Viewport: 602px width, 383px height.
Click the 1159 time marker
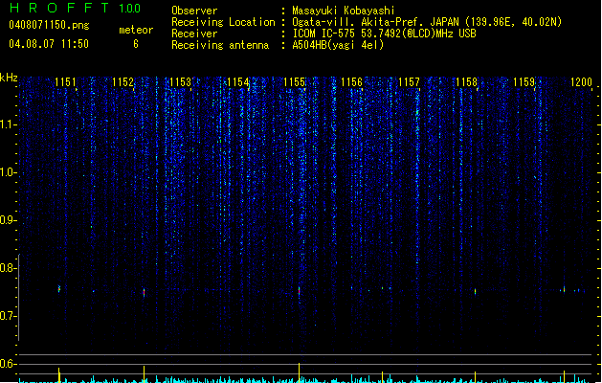[524, 82]
